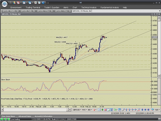
Task: Select the GBP/USD, 15-Minute, Bid tab
Action: pos(82,11)
